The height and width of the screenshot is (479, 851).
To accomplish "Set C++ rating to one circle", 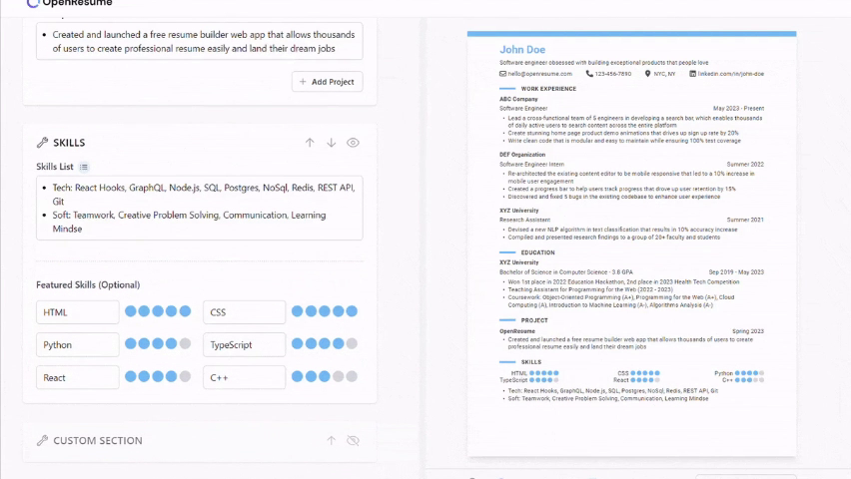I will [297, 376].
